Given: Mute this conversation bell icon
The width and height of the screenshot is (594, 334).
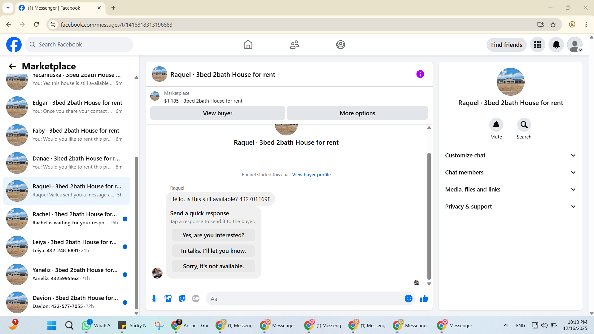Looking at the screenshot, I should pos(496,125).
